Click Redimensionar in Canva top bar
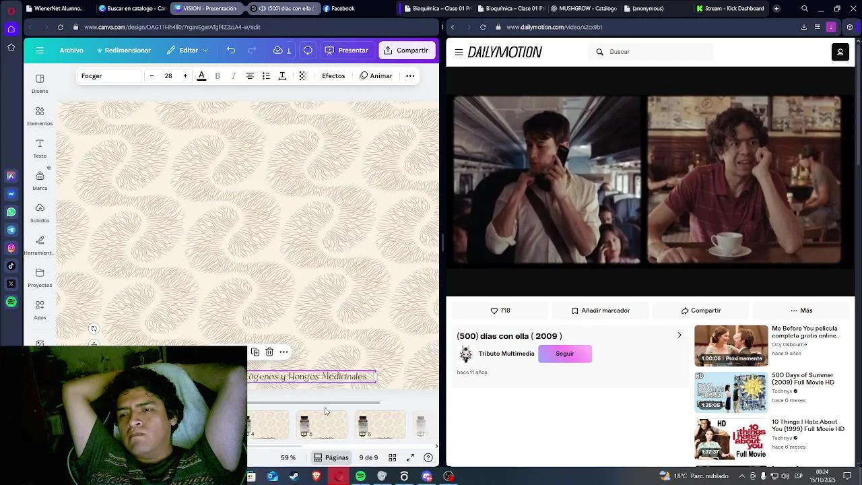 click(x=124, y=51)
